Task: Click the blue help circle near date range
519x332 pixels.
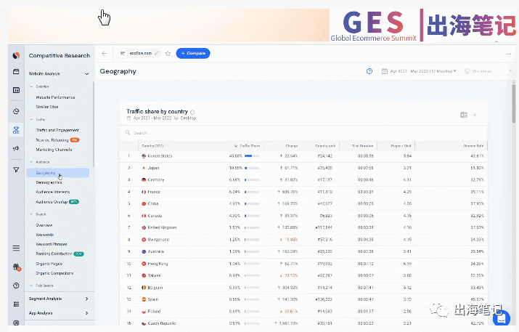Action: [369, 71]
